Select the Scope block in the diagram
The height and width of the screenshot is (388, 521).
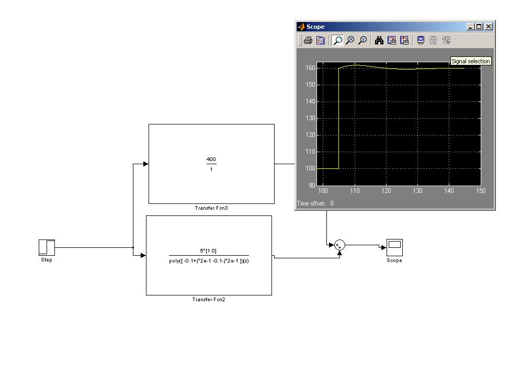click(394, 247)
